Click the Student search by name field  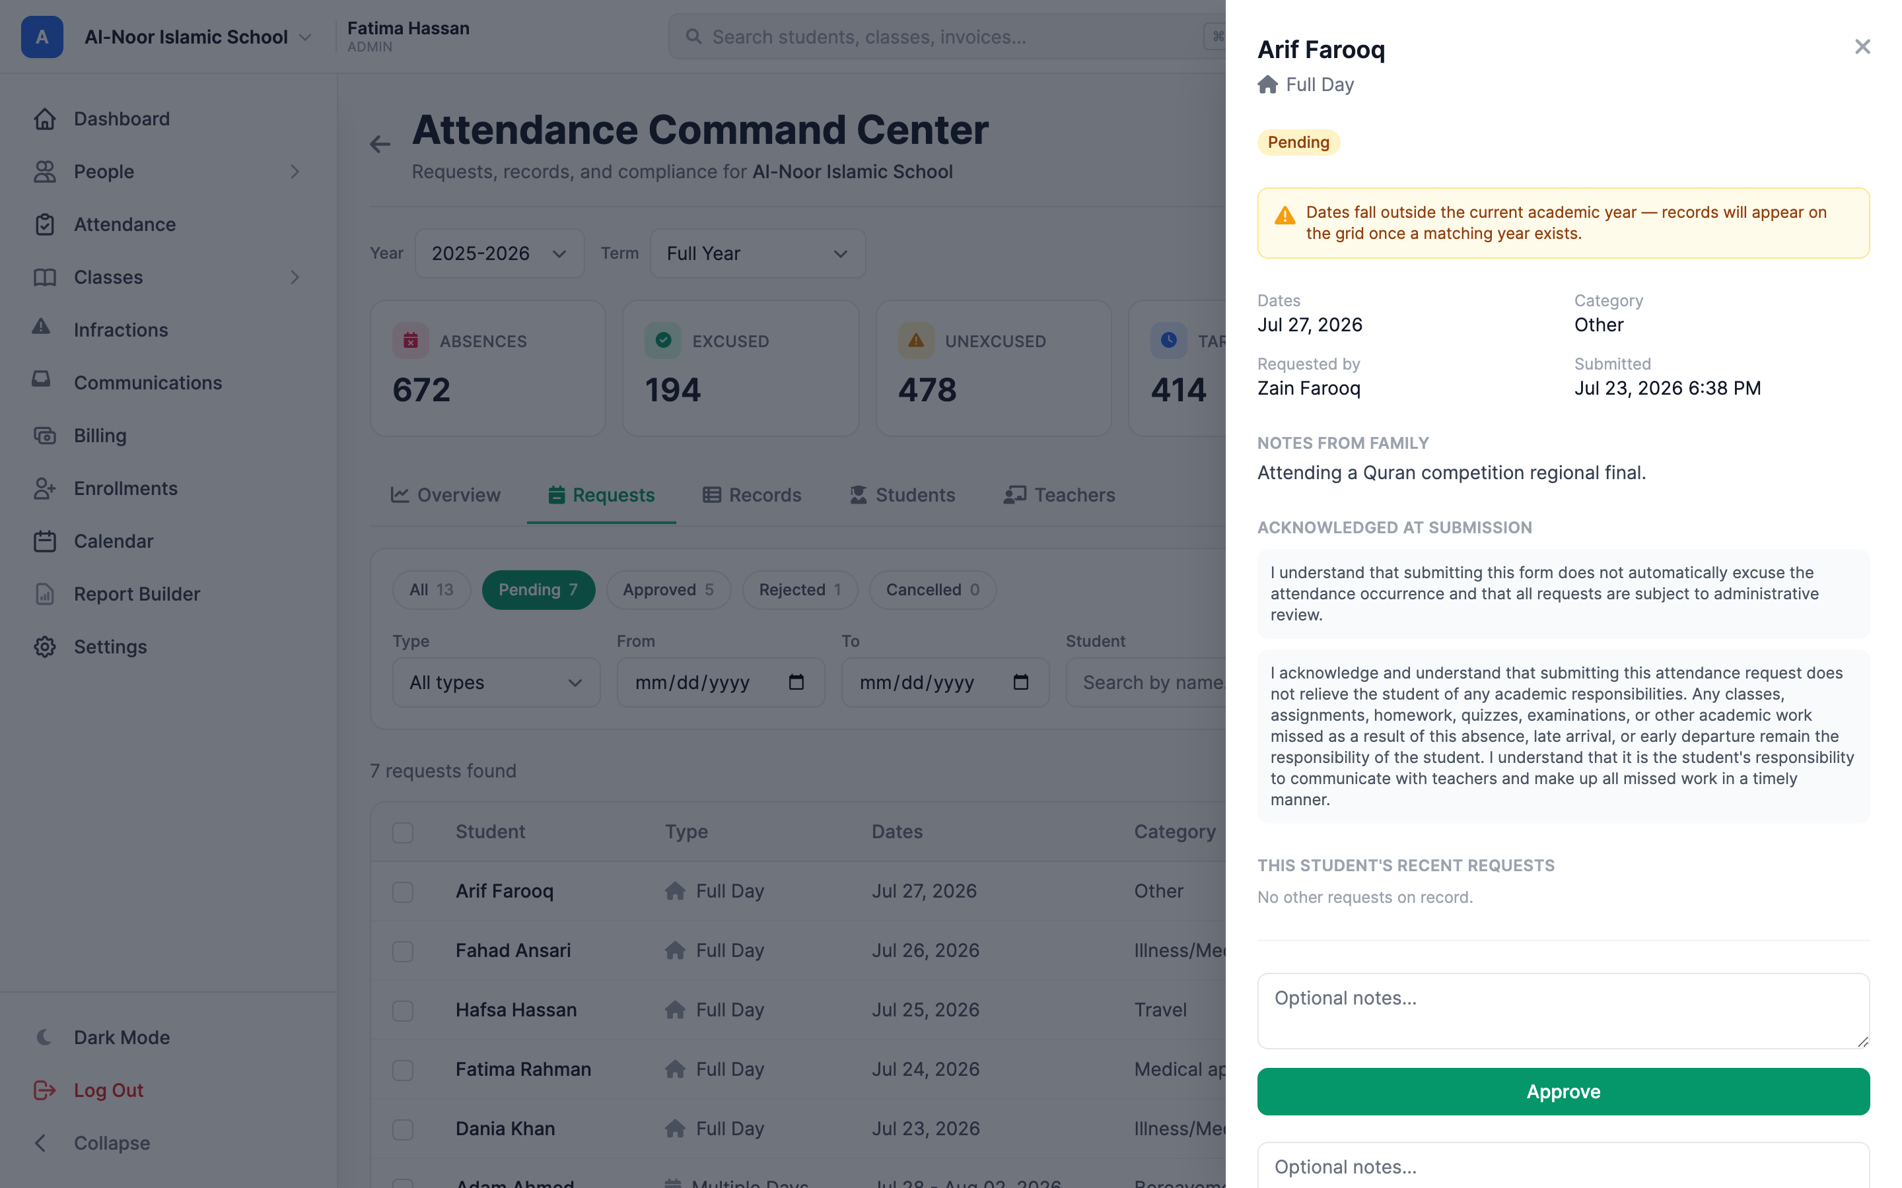[x=1146, y=682]
